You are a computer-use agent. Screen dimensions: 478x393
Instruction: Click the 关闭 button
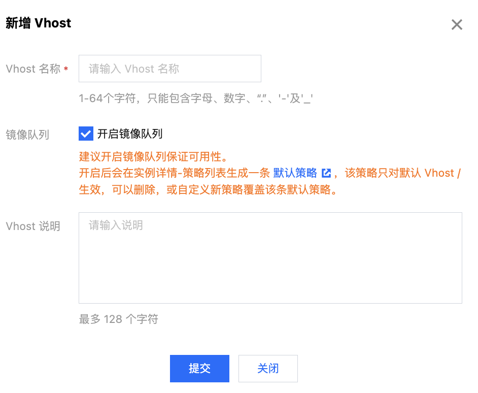pyautogui.click(x=268, y=368)
